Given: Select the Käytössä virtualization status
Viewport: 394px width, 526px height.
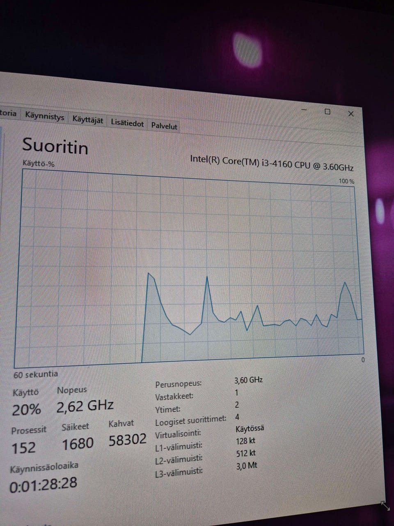Looking at the screenshot, I should (250, 428).
